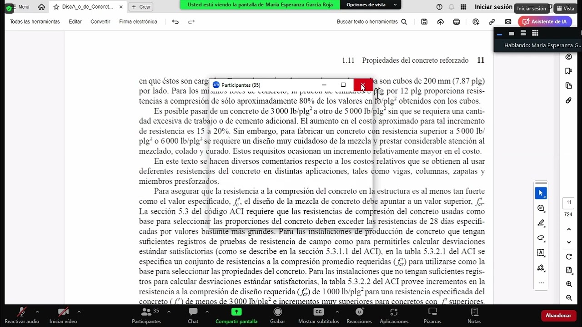Click Buscar texto o herramientas search
This screenshot has height=327, width=582.
point(372,22)
